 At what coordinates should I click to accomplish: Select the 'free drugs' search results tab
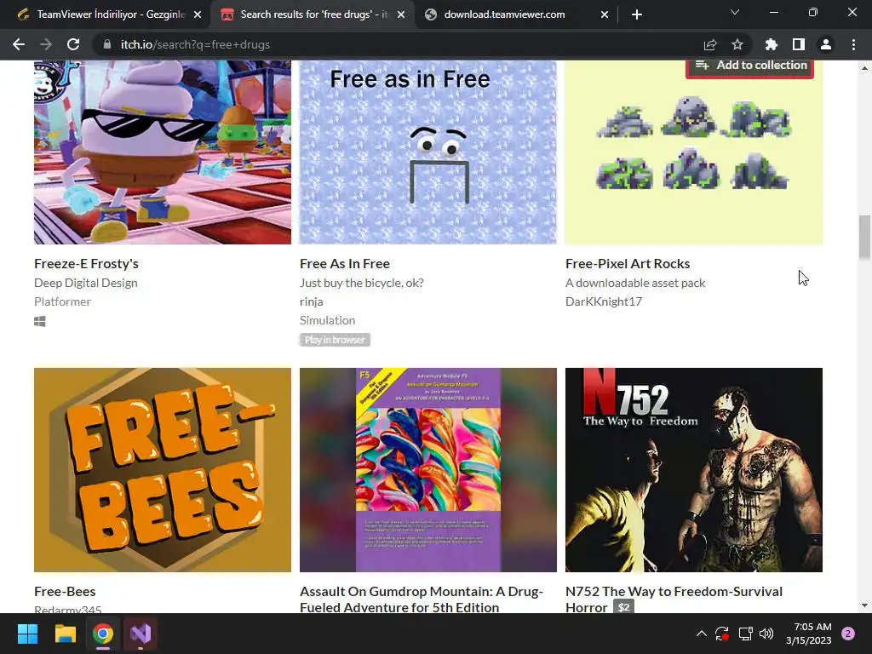pos(312,14)
